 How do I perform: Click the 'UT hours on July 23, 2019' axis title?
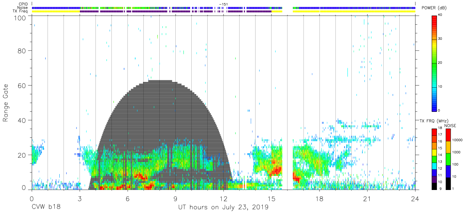223,207
